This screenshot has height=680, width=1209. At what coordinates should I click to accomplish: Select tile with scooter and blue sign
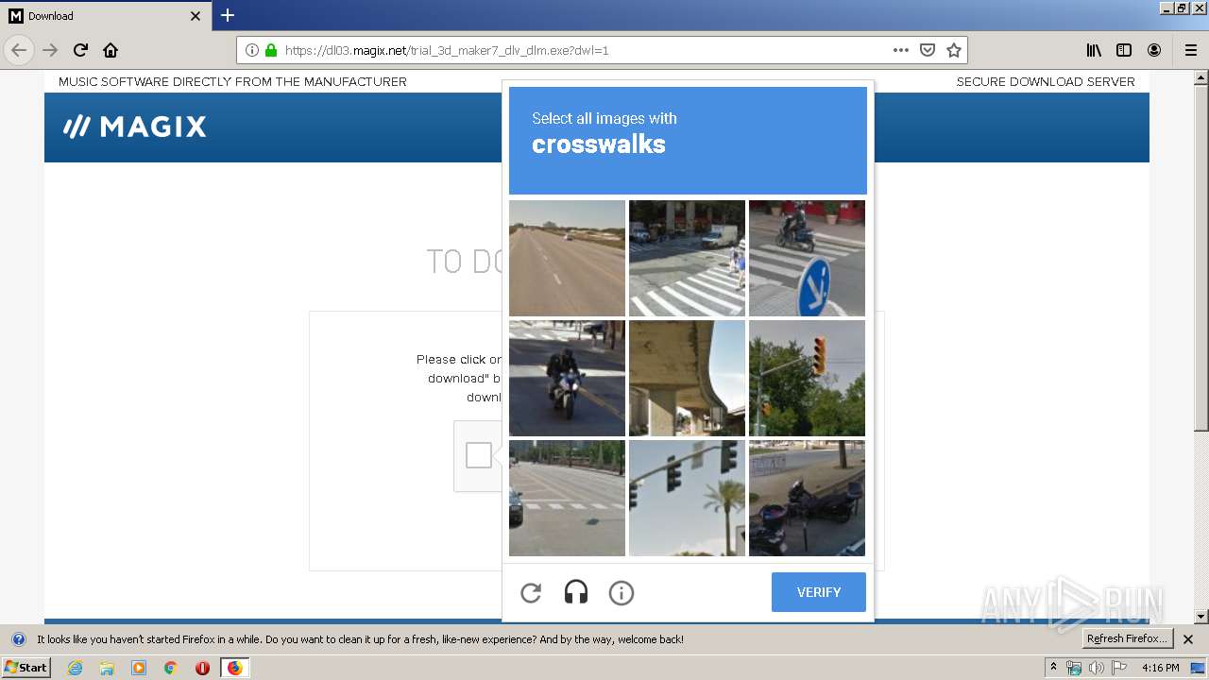click(807, 258)
